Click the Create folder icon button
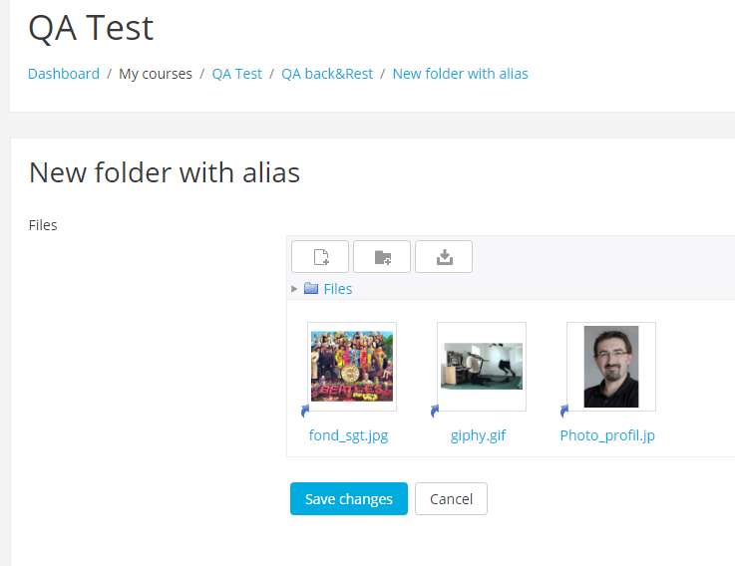 pyautogui.click(x=382, y=257)
